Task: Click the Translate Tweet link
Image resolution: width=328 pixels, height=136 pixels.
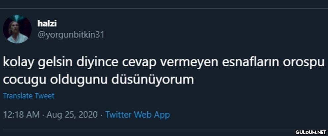Action: (x=28, y=96)
